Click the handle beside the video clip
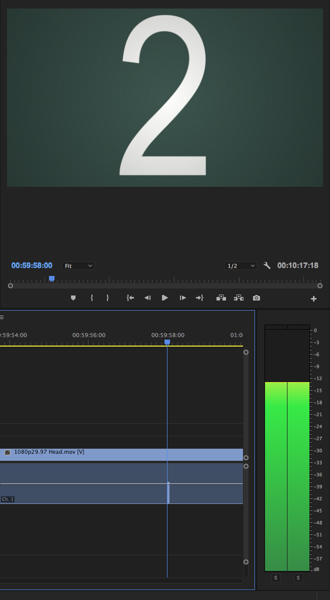The width and height of the screenshot is (330, 600). [x=246, y=458]
